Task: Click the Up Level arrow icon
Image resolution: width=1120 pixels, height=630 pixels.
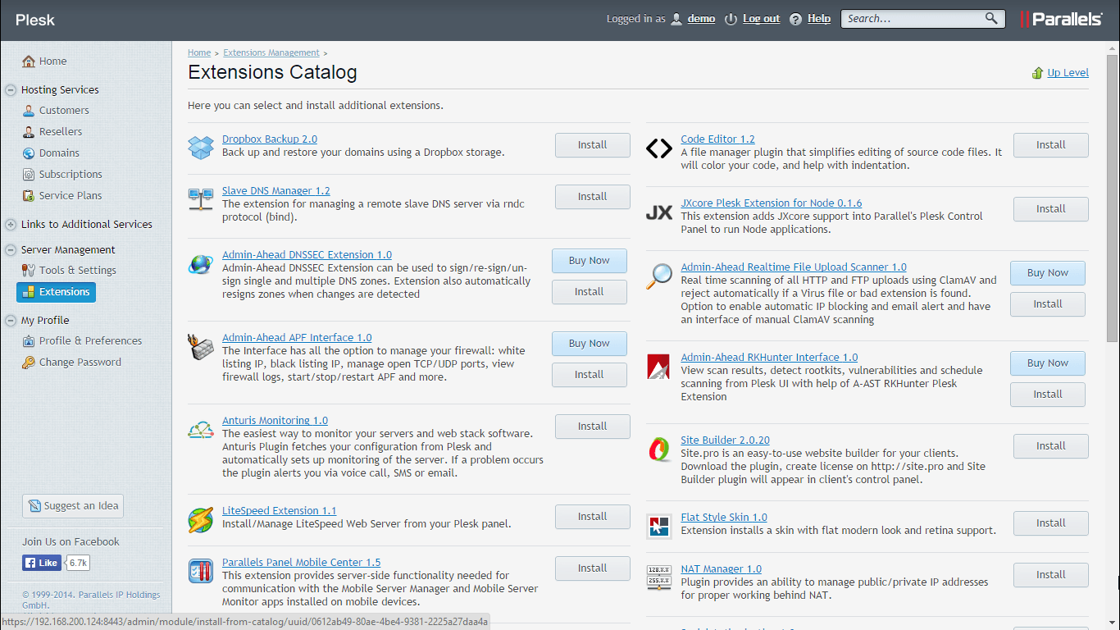Action: point(1038,73)
